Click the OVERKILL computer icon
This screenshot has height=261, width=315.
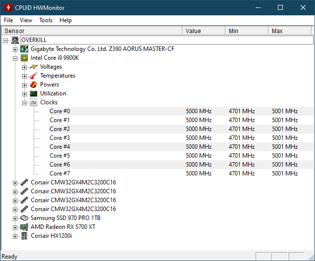(x=15, y=40)
